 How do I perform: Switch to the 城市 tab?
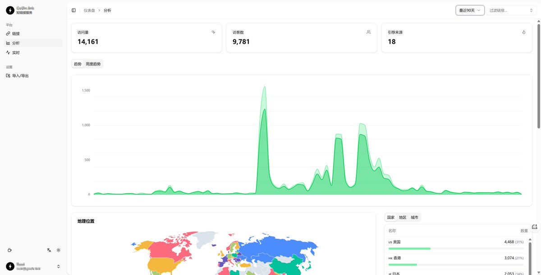(x=414, y=218)
